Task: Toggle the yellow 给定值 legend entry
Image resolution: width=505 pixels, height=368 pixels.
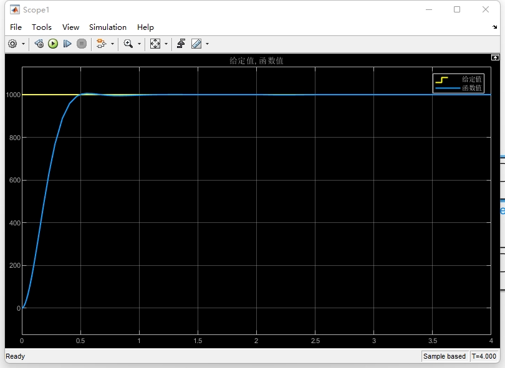Action: coord(458,79)
